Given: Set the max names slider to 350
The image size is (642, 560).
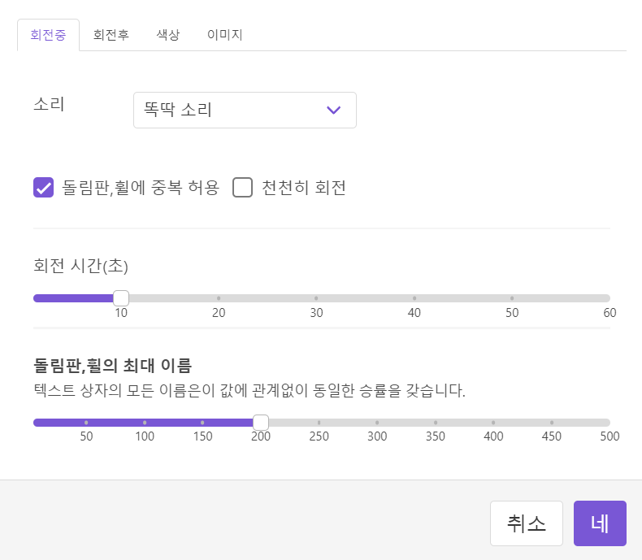Looking at the screenshot, I should [436, 423].
